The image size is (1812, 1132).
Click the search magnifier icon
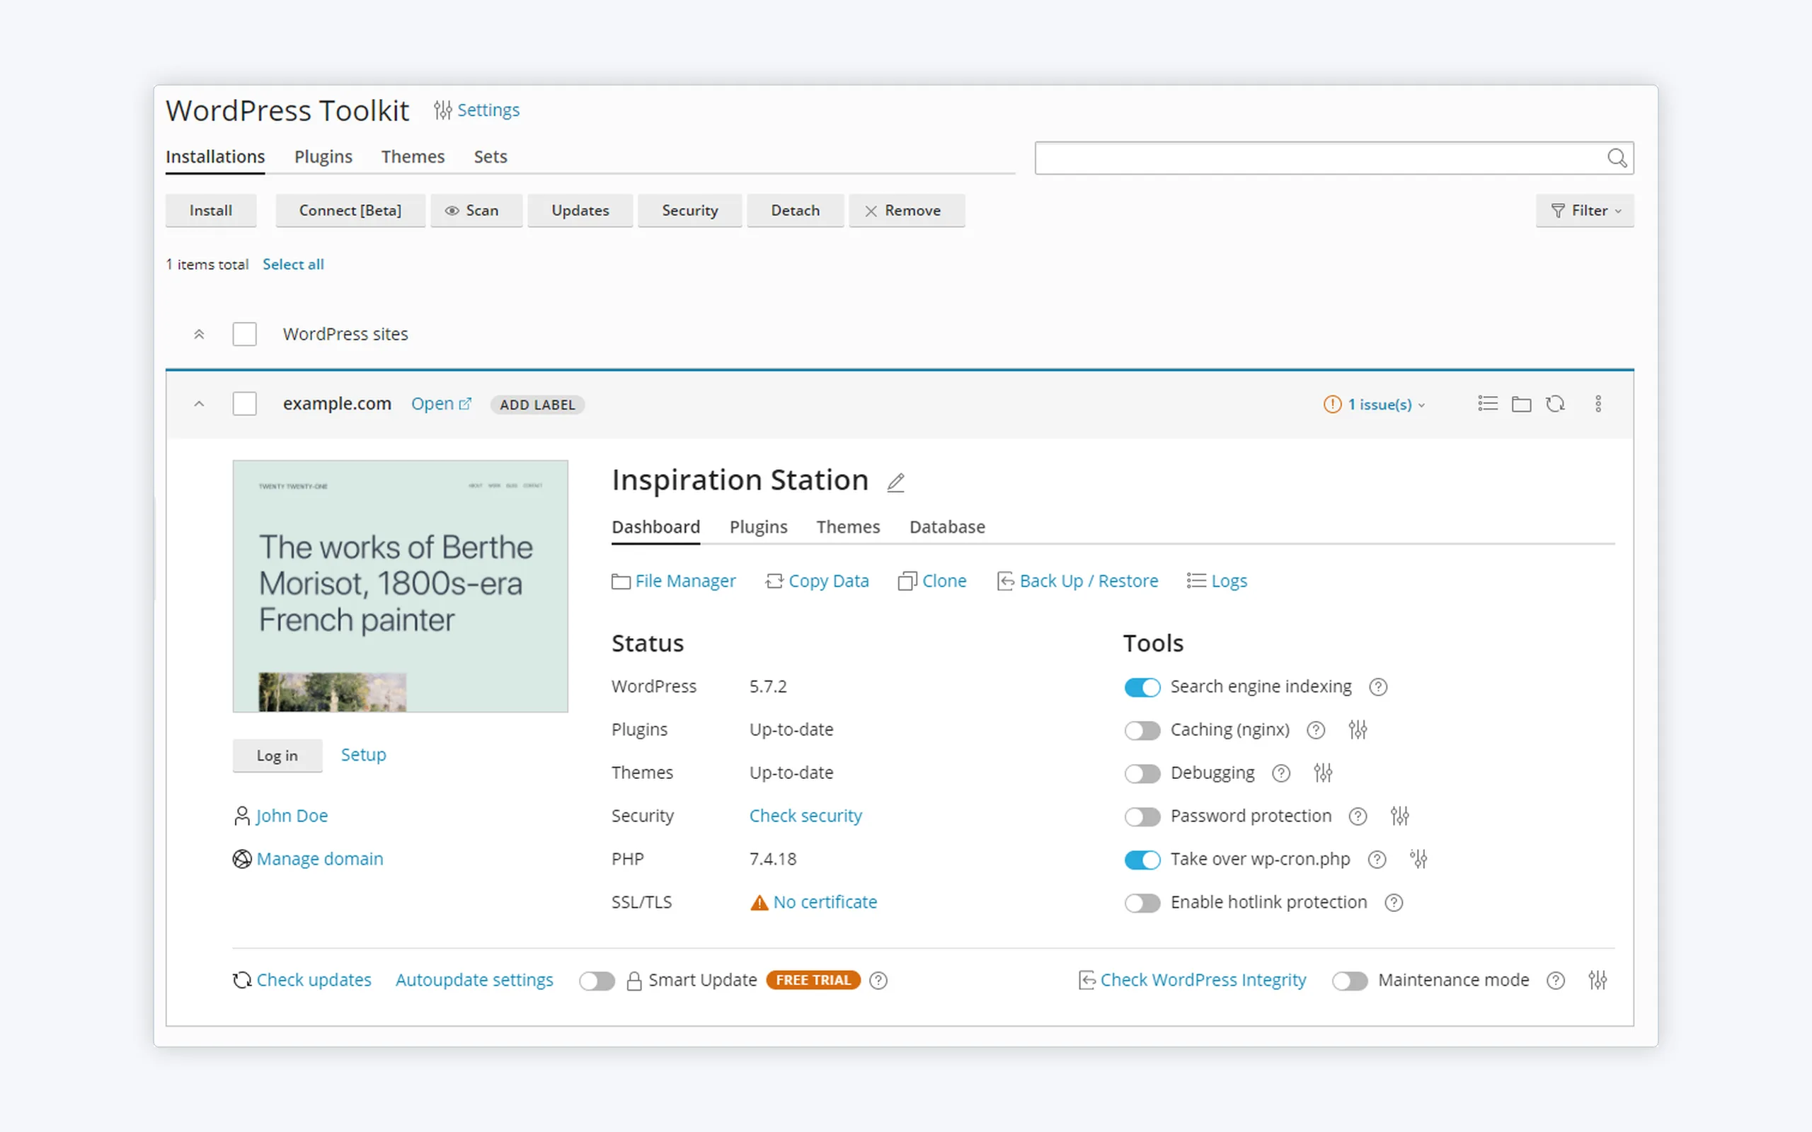(x=1617, y=158)
